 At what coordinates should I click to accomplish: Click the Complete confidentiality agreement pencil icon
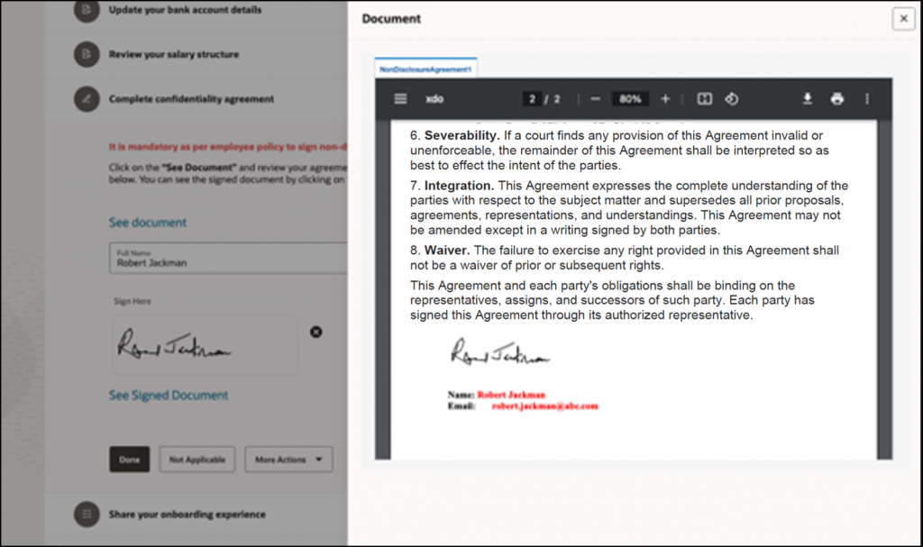87,99
